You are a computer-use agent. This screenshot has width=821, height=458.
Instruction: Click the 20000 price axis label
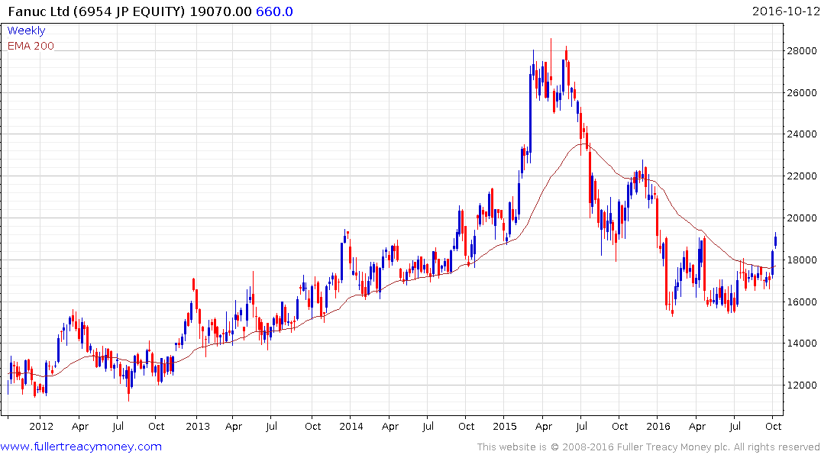(802, 218)
